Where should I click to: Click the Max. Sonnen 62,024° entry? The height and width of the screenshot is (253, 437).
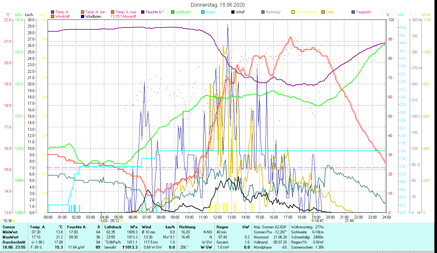pyautogui.click(x=270, y=227)
